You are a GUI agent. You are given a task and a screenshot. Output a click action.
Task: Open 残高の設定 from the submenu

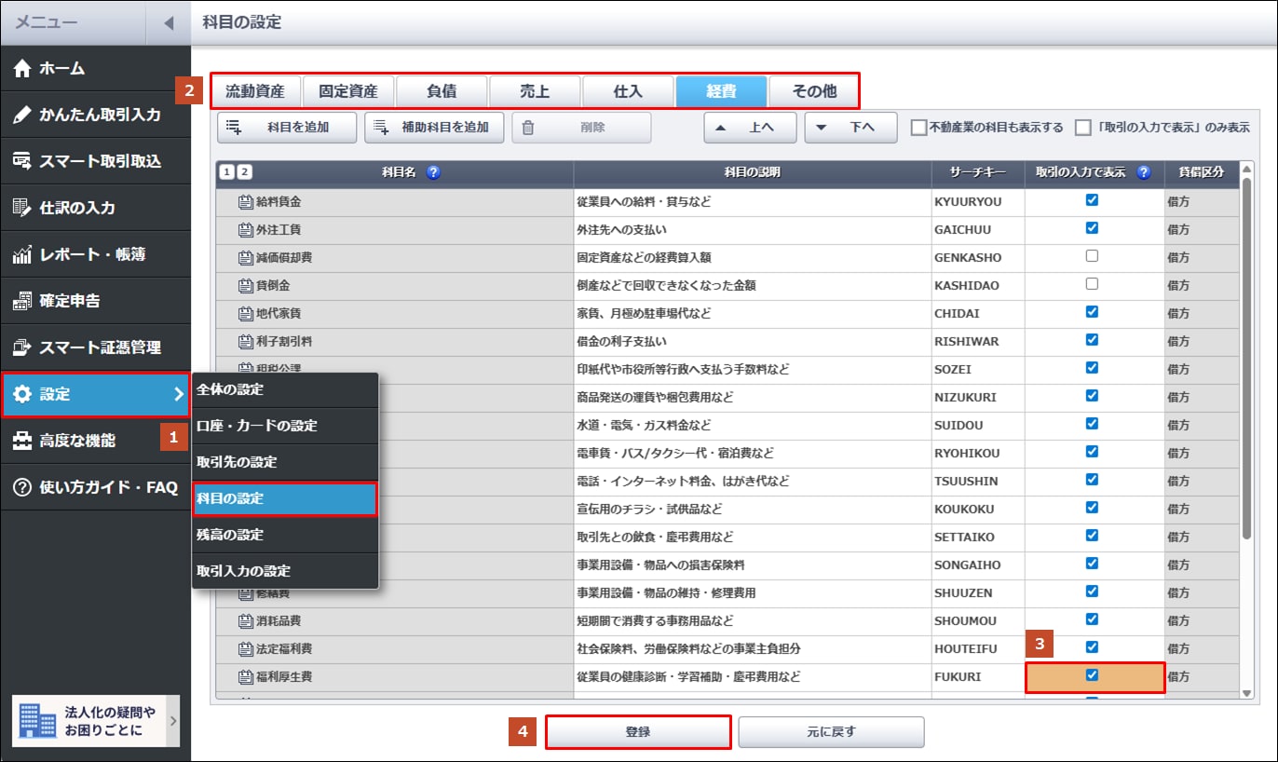point(285,535)
